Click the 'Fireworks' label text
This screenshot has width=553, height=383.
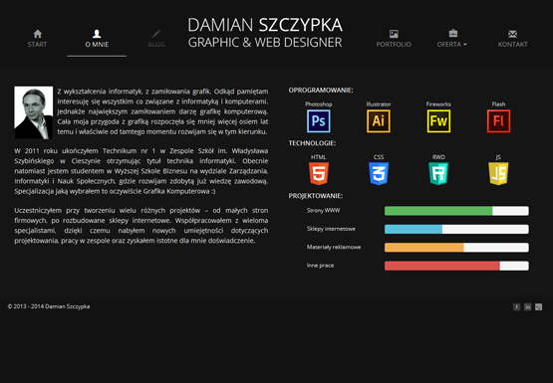tap(438, 104)
